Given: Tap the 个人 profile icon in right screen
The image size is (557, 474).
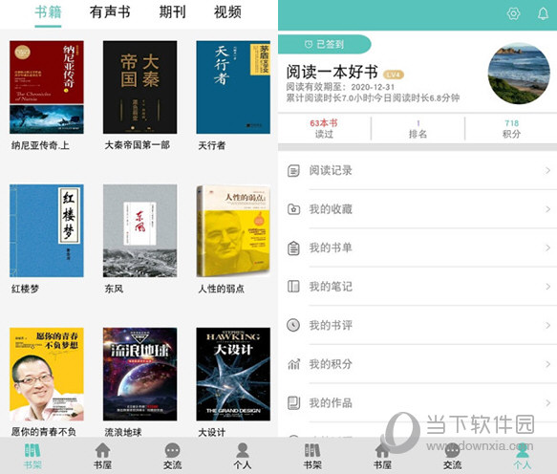Looking at the screenshot, I should (x=523, y=450).
